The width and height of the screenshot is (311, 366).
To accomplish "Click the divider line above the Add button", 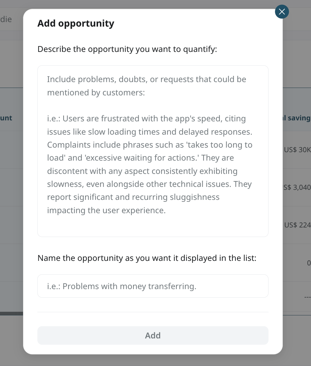I will 153,312.
